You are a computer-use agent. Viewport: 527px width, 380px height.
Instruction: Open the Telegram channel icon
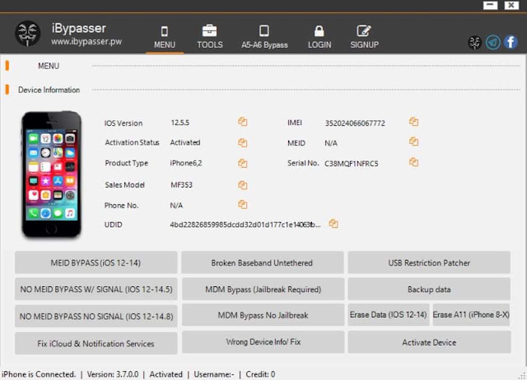[493, 42]
